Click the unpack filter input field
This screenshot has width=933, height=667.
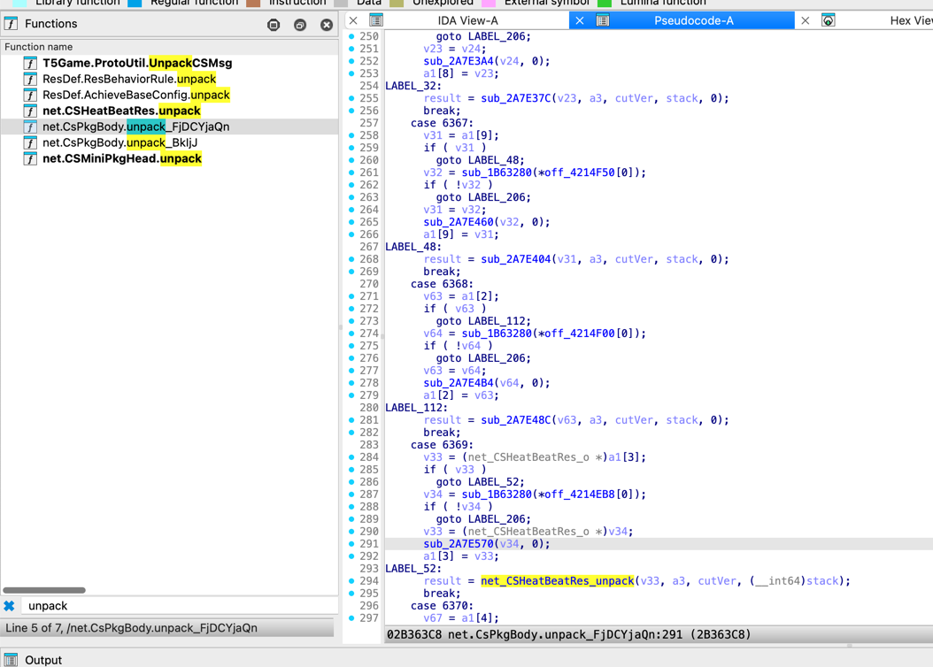click(179, 606)
